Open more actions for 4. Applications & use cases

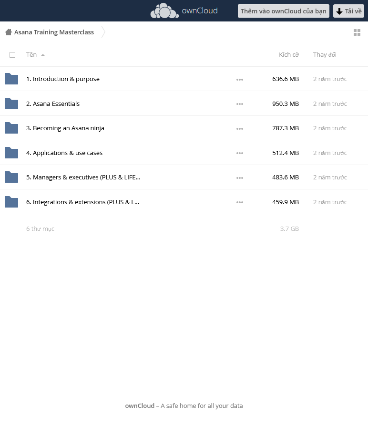[x=240, y=153]
